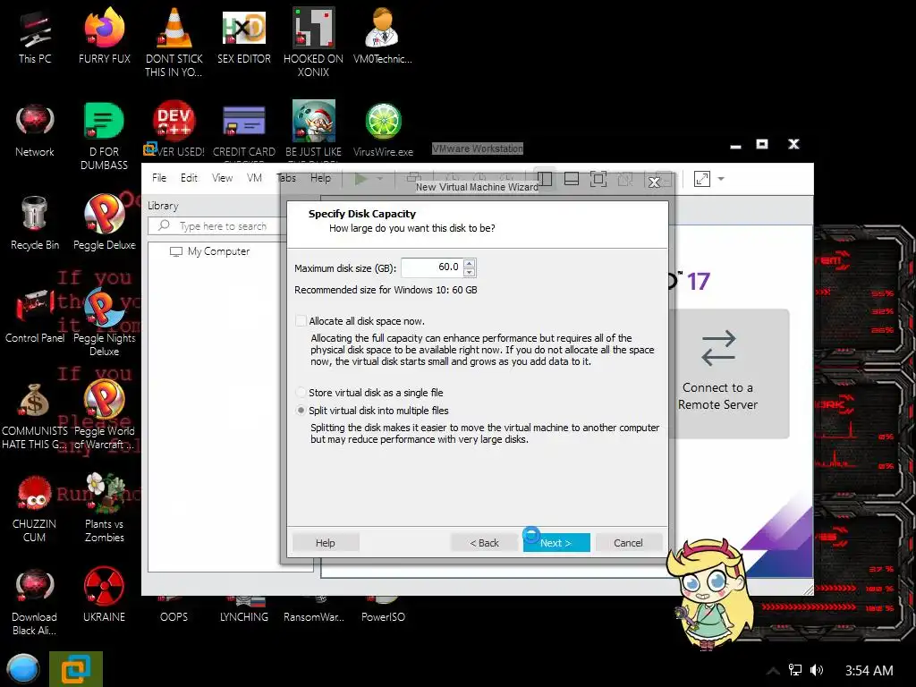Check Allocate all disk space now
The height and width of the screenshot is (687, 916).
click(301, 321)
